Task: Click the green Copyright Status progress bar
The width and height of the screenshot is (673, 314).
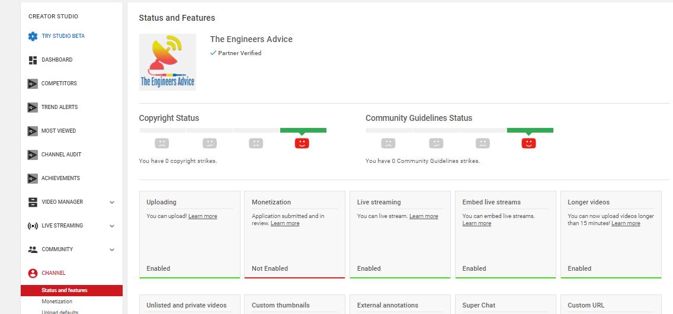Action: pos(303,130)
